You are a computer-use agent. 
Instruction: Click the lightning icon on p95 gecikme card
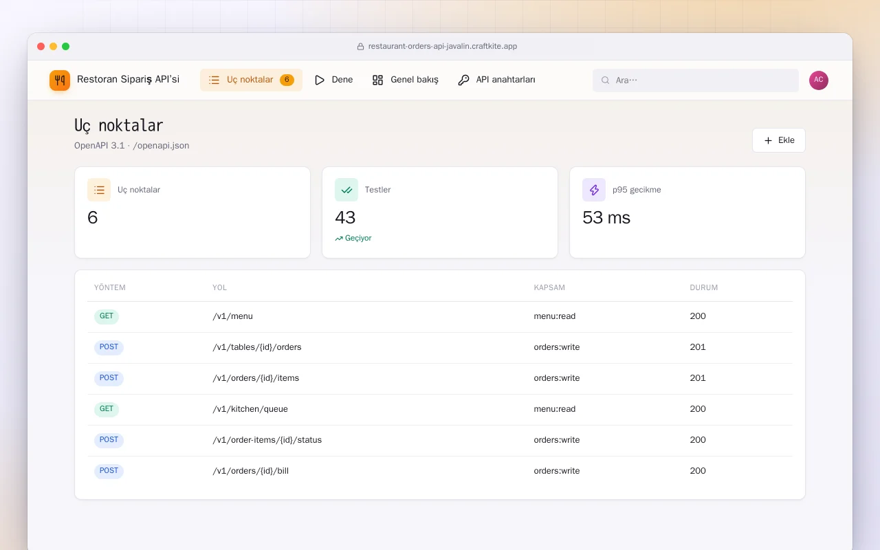(594, 190)
